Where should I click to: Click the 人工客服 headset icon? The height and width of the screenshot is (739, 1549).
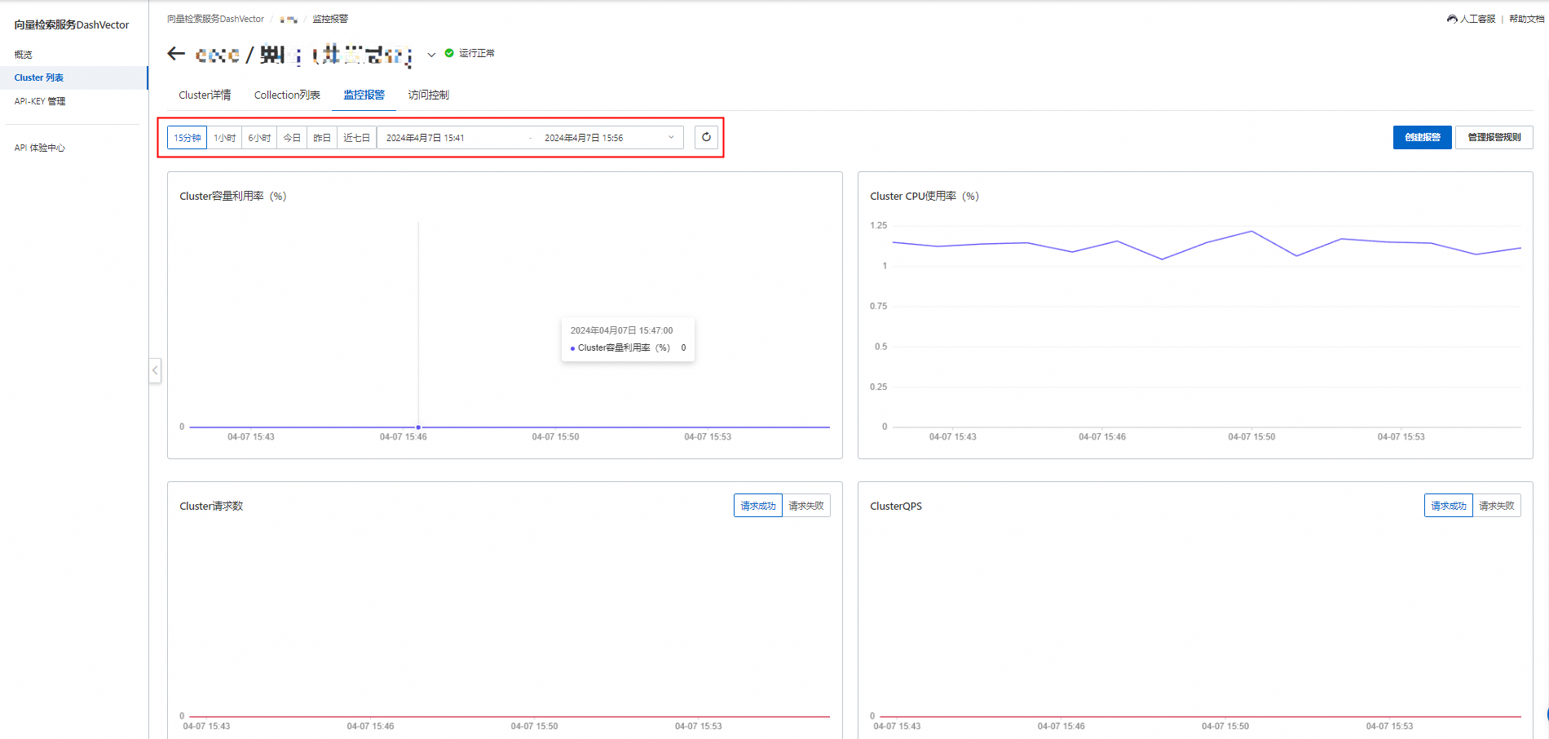point(1452,19)
